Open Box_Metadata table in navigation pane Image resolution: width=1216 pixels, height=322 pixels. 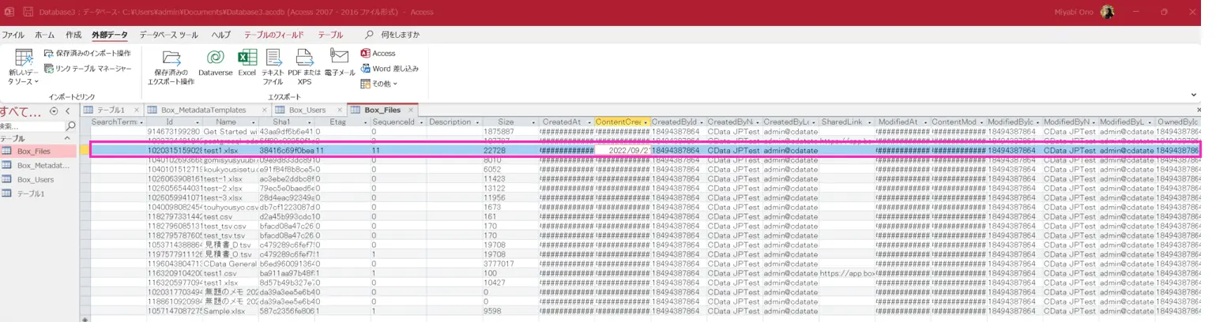pos(38,165)
